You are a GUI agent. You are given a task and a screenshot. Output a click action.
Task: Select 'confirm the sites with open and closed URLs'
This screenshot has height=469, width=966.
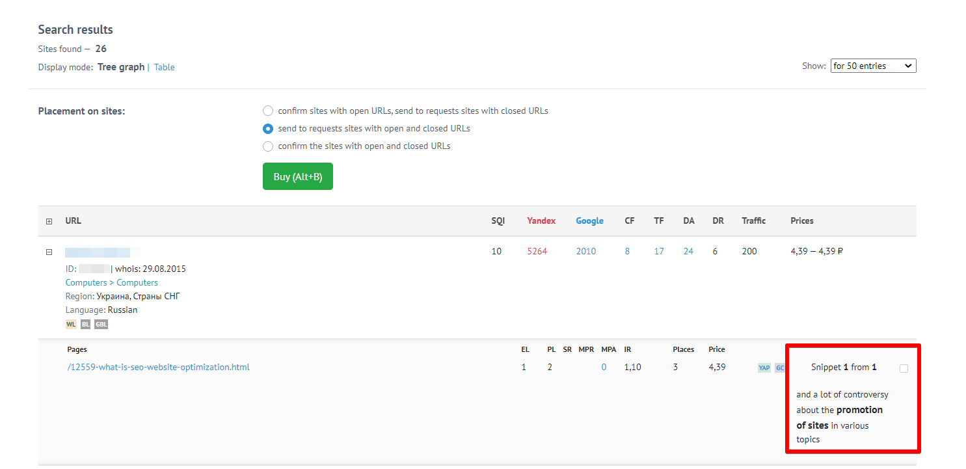coord(268,146)
